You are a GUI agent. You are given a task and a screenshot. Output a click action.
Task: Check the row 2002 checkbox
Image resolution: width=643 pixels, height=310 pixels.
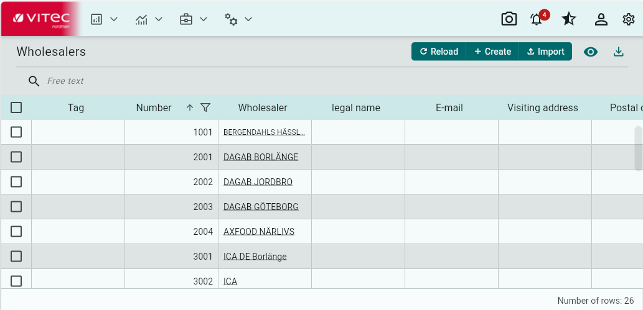click(x=16, y=181)
